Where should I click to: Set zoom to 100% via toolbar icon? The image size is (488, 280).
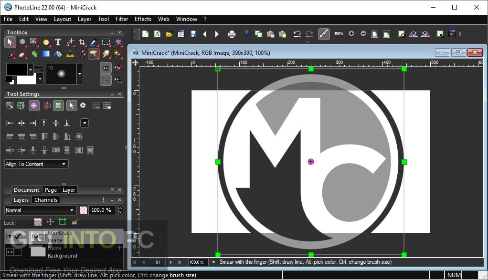coord(339,33)
